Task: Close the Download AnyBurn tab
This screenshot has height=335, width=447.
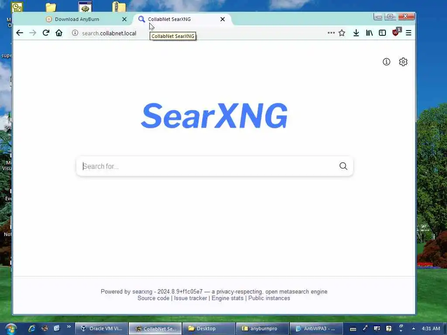Action: pos(124,19)
